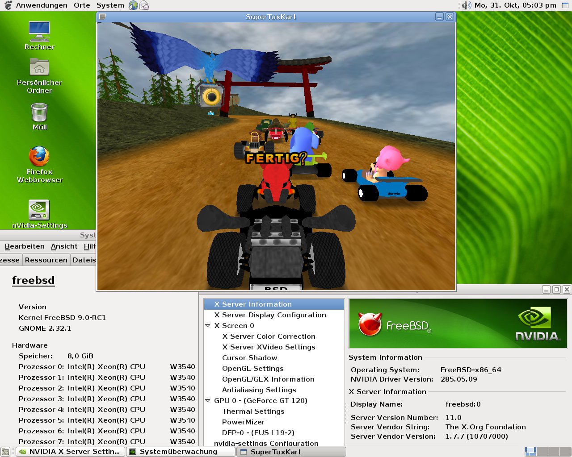
Task: Minimize the SuperTuxKart window
Action: (439, 17)
